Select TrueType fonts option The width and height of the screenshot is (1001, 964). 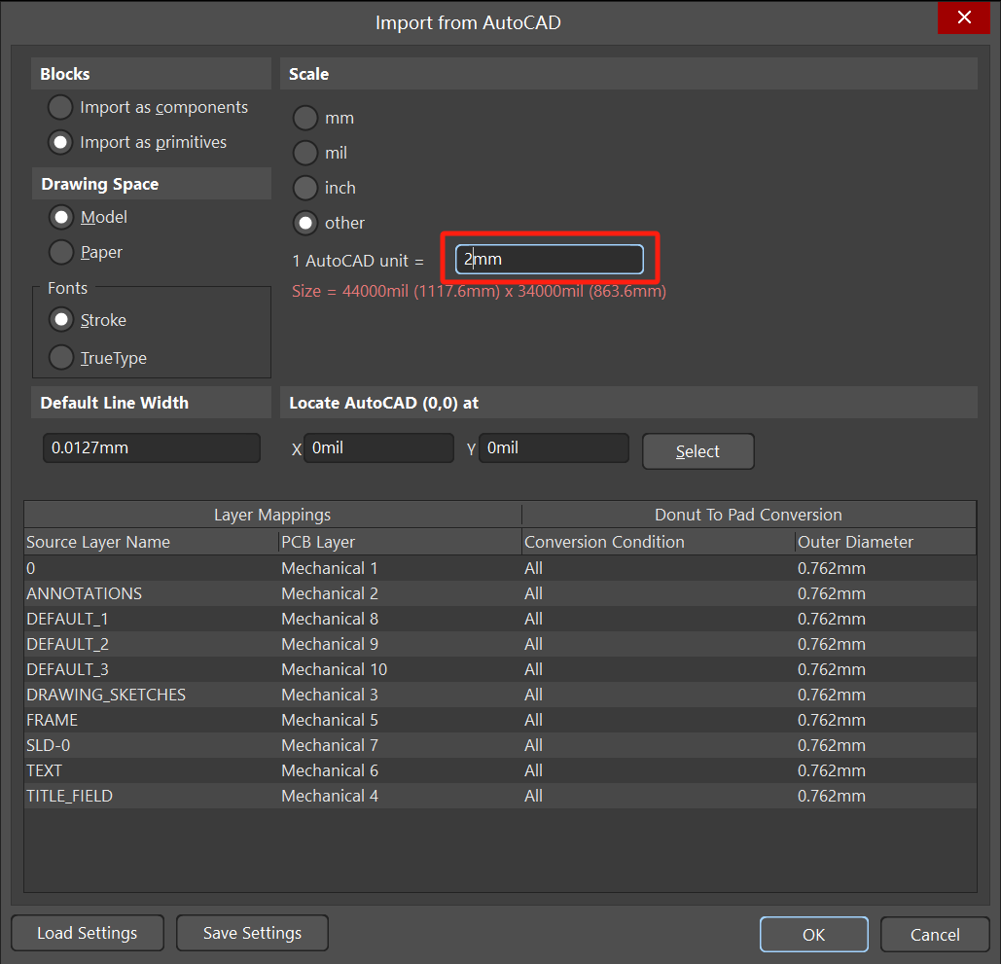click(61, 358)
